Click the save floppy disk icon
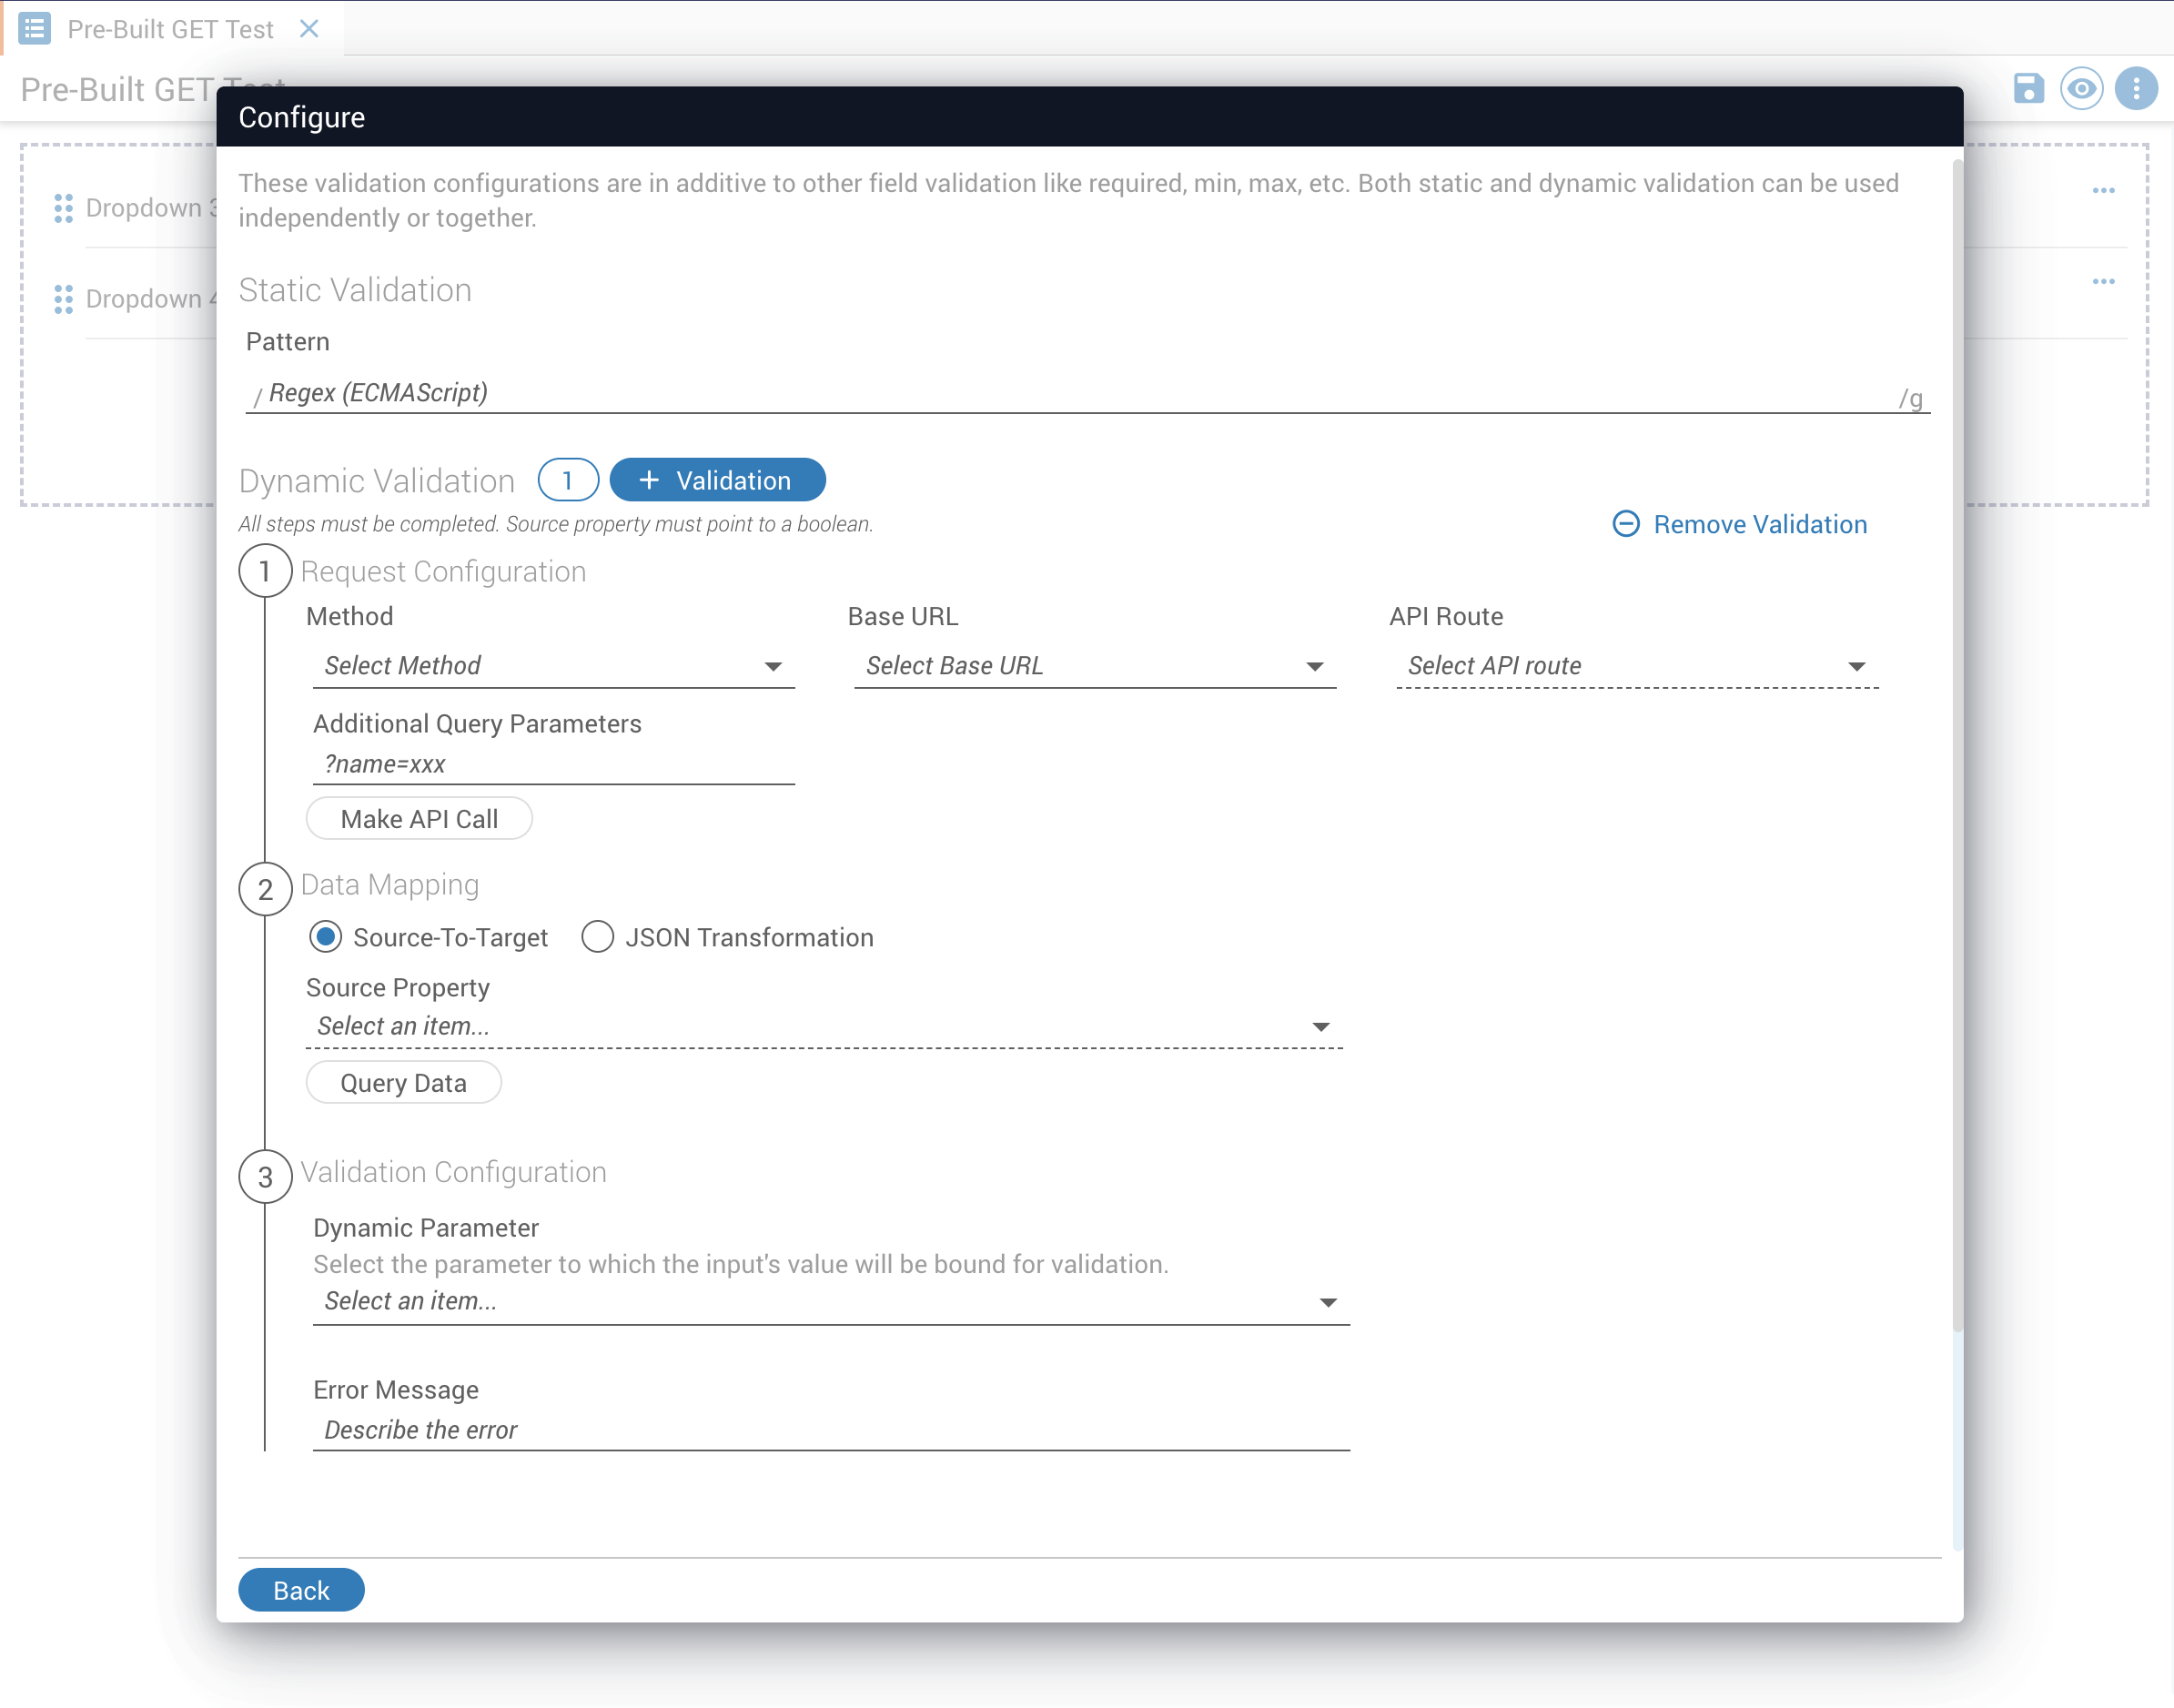This screenshot has height=1708, width=2174. pos(2028,88)
